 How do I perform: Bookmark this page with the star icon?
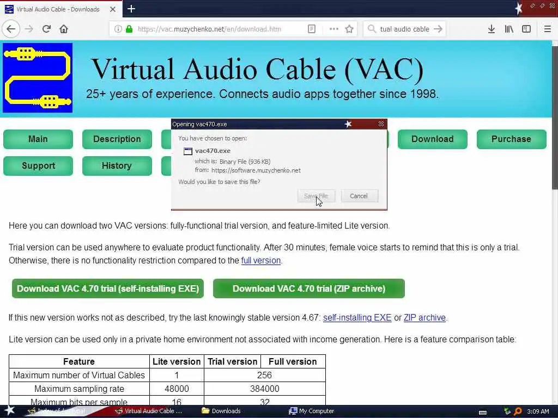(349, 29)
